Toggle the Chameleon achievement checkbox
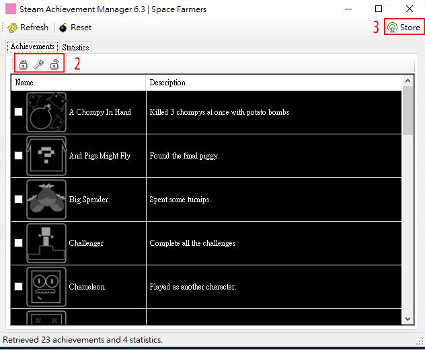Viewport: 425px width, 350px height. pos(18,286)
